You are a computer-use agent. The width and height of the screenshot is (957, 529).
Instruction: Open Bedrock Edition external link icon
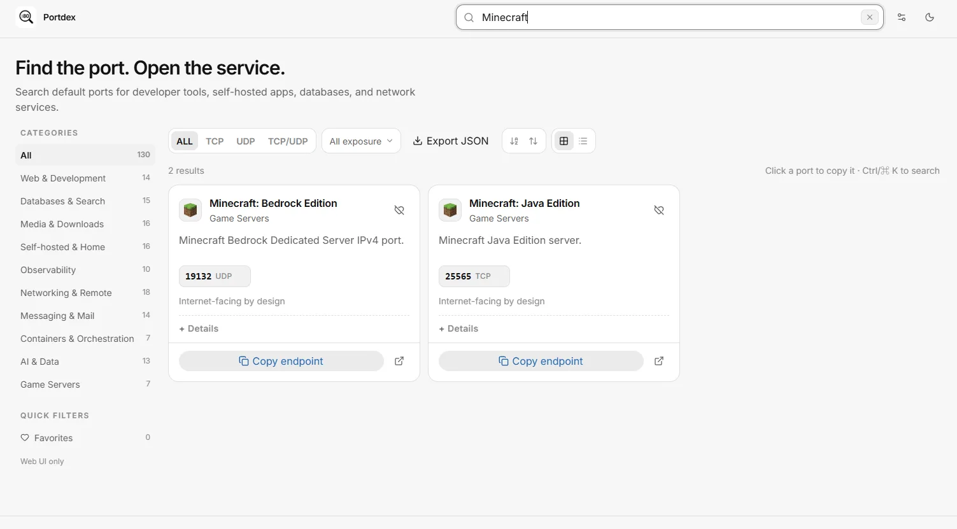click(x=399, y=361)
